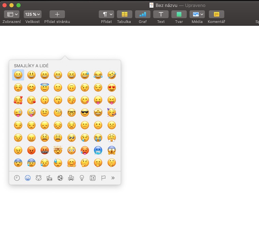Choose the nerd face with glasses emoji
The height and width of the screenshot is (237, 259).
click(72, 113)
